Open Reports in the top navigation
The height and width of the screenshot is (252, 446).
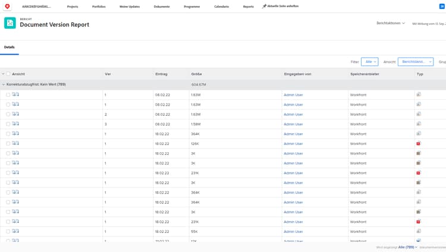pos(248,6)
